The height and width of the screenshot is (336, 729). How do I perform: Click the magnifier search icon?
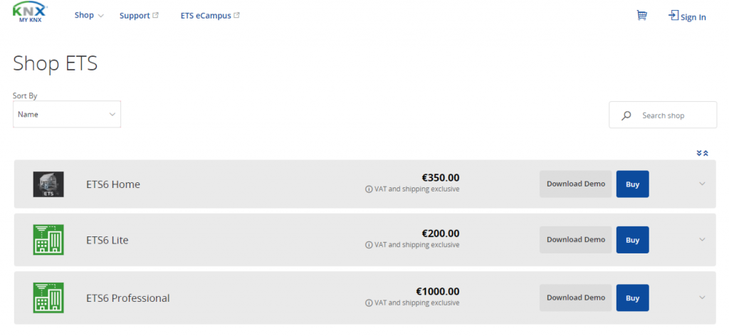click(626, 115)
